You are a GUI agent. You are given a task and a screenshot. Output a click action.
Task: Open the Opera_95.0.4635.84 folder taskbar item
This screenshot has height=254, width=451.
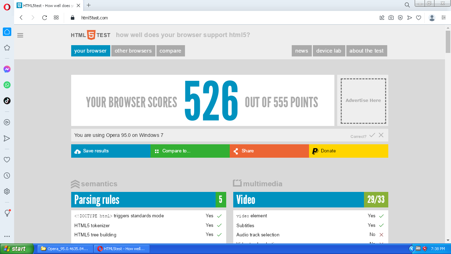(65, 249)
